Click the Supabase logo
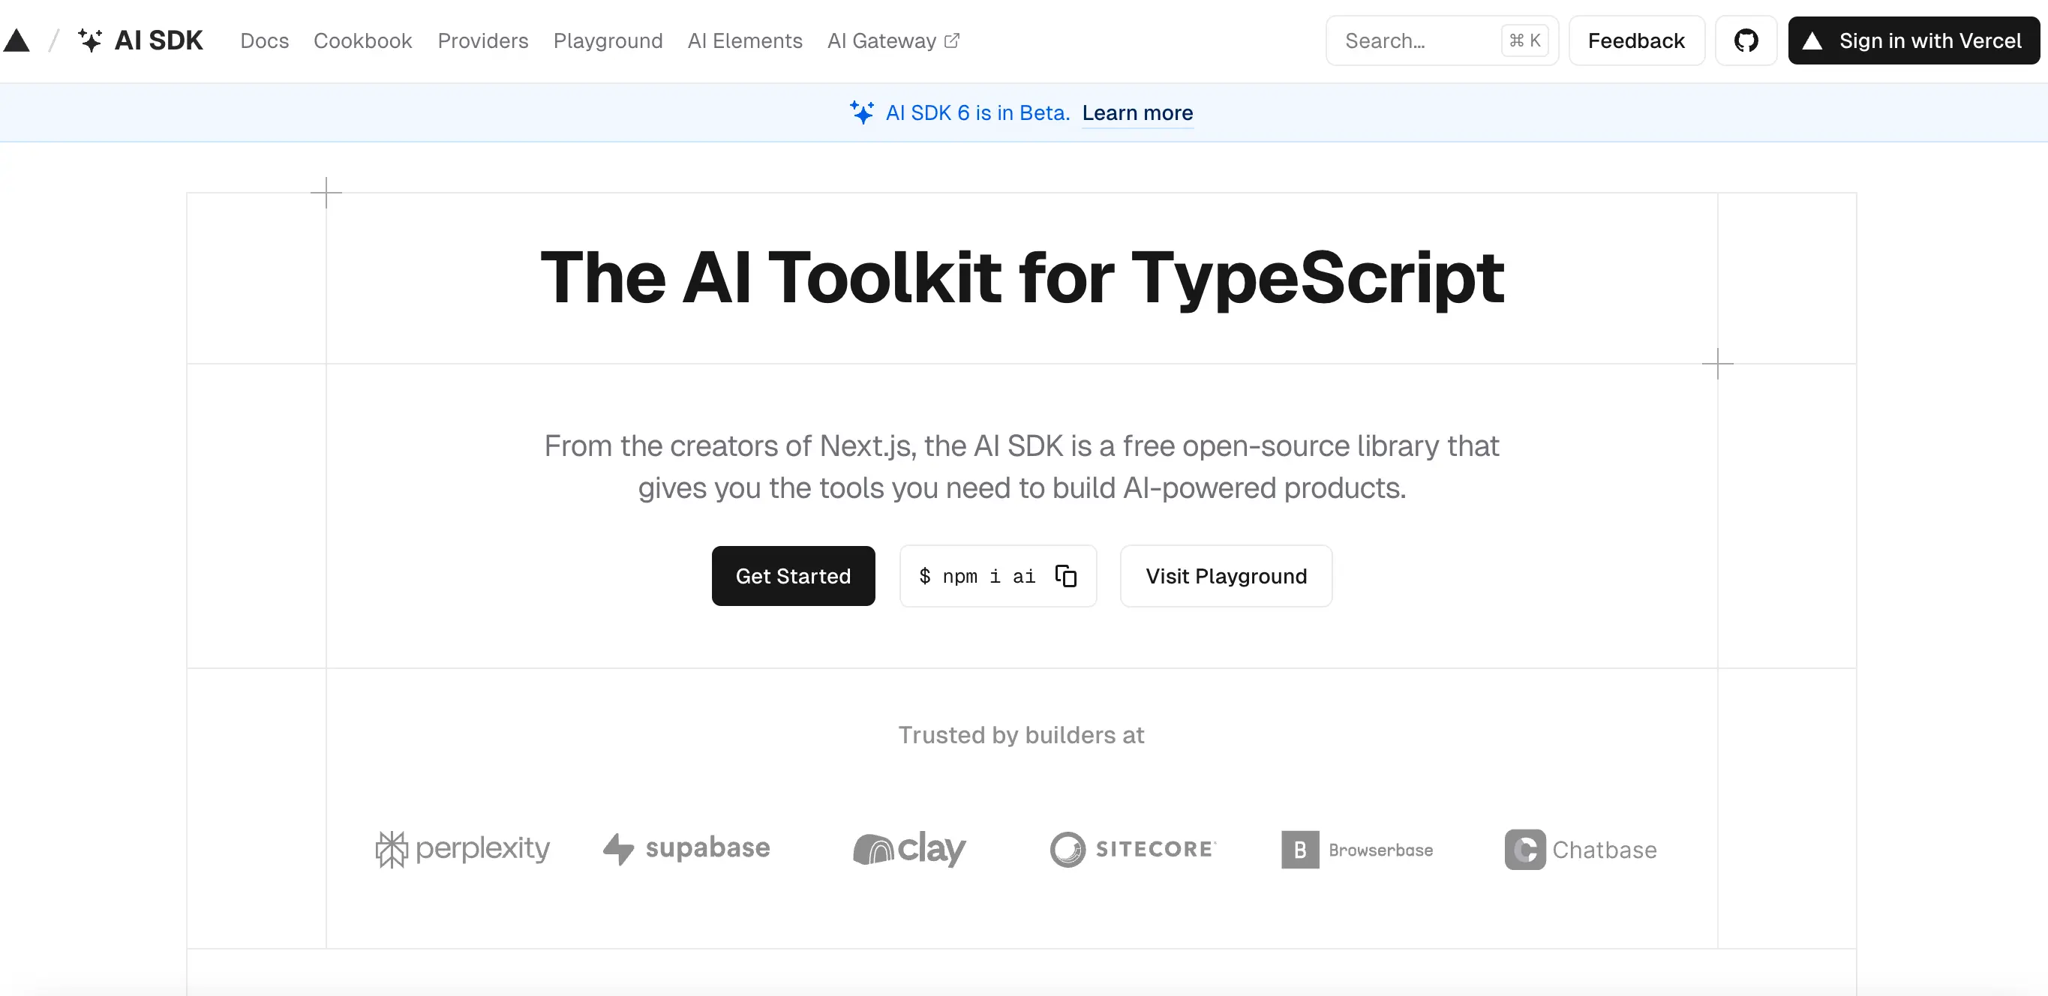Screen dimensions: 2048x996 click(686, 849)
